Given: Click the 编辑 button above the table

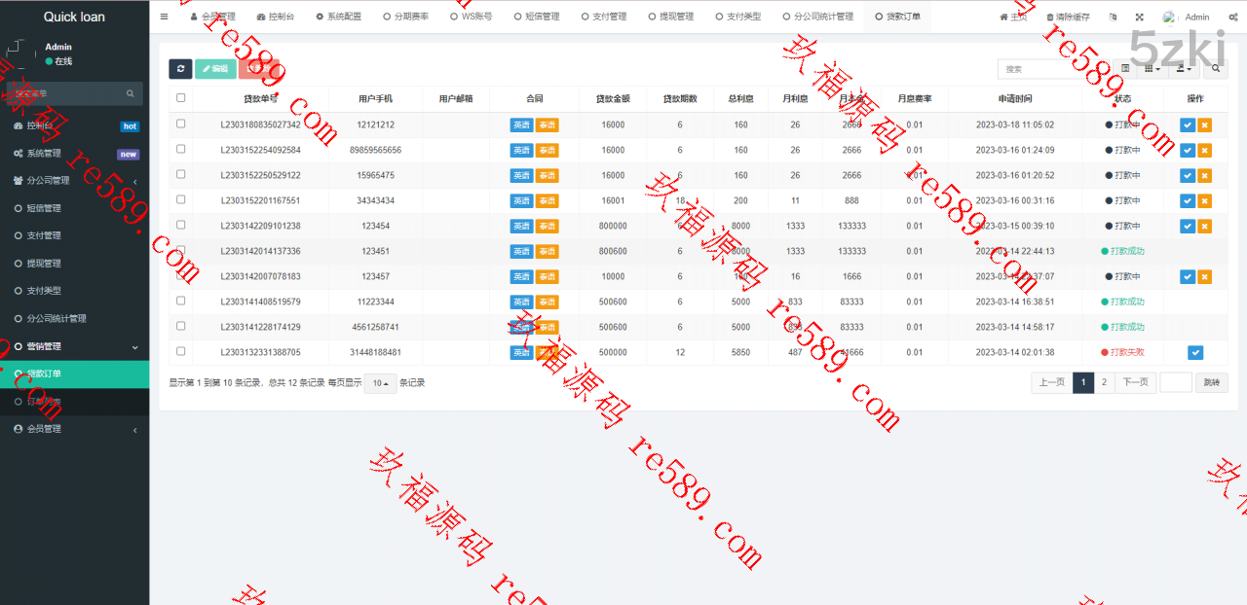Looking at the screenshot, I should [215, 68].
